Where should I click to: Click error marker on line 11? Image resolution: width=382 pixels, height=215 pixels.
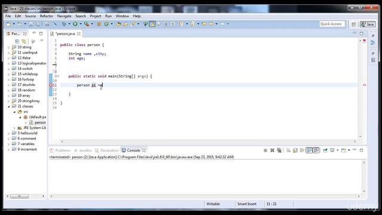click(x=51, y=85)
